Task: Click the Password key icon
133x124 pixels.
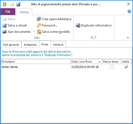Action: (x=39, y=25)
